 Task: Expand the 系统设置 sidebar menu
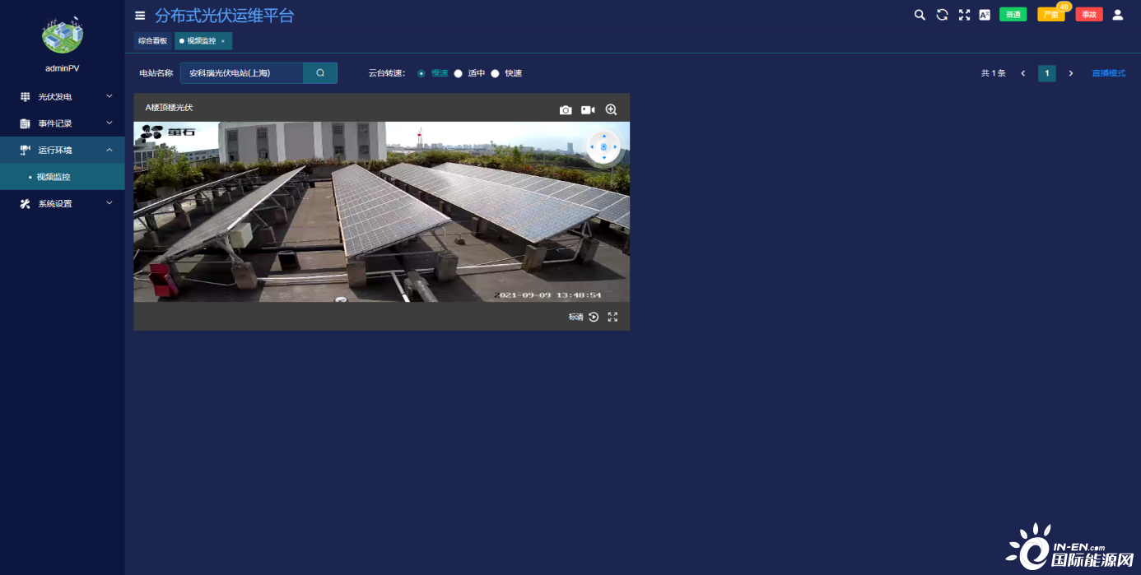pos(63,204)
